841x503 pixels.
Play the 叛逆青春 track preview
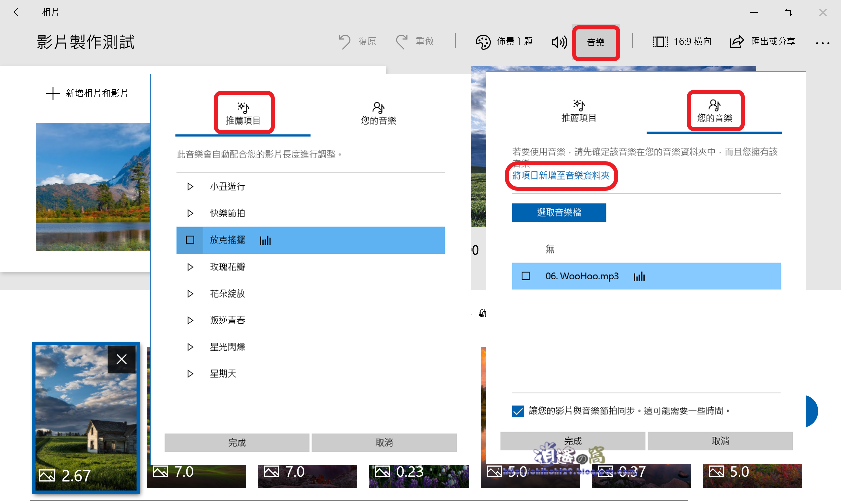tap(190, 320)
